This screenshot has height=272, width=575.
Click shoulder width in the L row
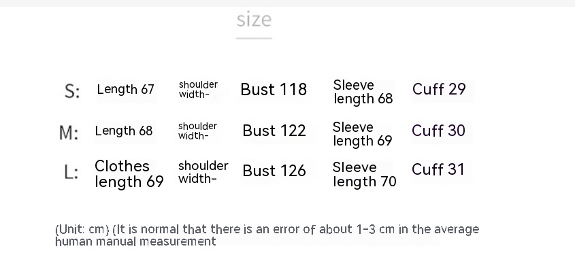point(203,172)
